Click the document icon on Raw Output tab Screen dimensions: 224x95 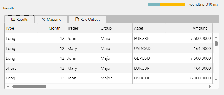tap(77, 20)
